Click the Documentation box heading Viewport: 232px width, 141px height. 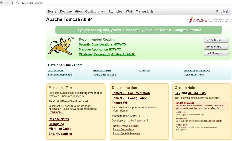124,88
